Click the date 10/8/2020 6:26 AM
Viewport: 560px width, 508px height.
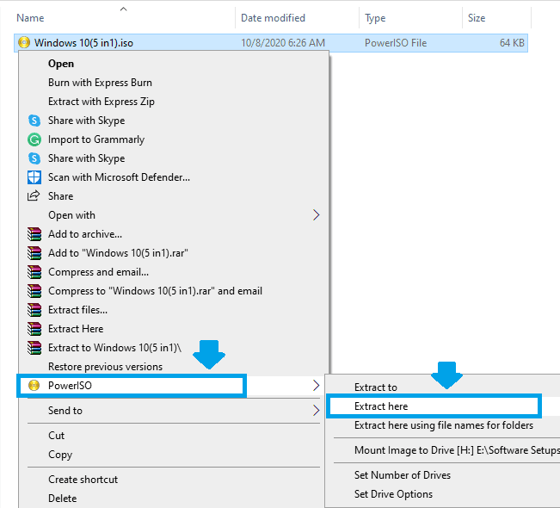pyautogui.click(x=283, y=43)
